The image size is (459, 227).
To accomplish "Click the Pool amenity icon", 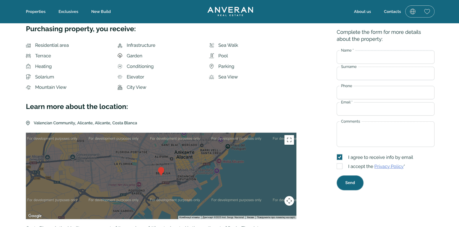I will (212, 56).
